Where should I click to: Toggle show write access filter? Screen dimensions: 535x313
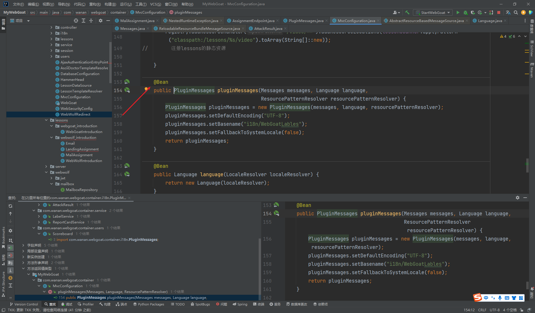click(10, 255)
